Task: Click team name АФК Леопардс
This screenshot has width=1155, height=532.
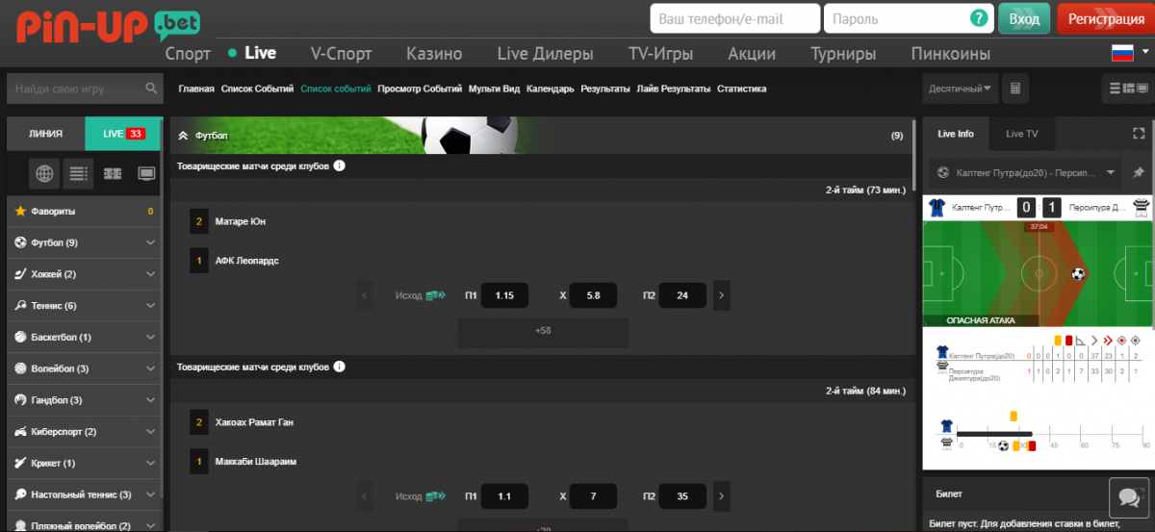Action: [x=246, y=261]
